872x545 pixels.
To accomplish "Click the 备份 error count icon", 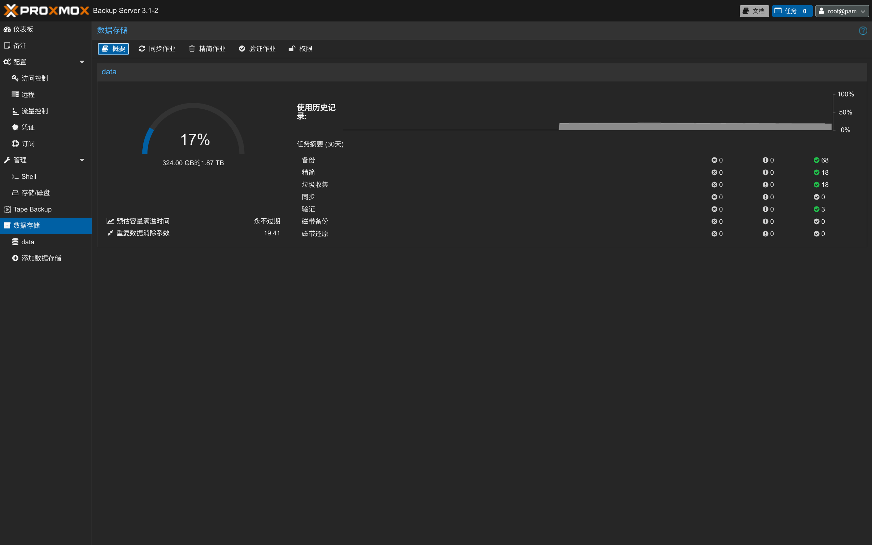I will [x=714, y=160].
